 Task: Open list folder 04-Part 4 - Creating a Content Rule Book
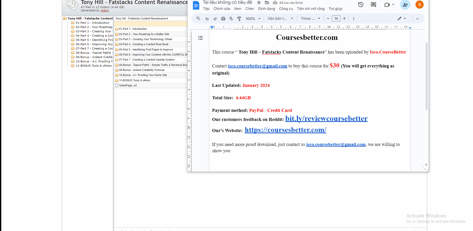[144, 44]
